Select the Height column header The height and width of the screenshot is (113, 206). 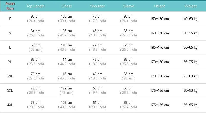pyautogui.click(x=159, y=6)
